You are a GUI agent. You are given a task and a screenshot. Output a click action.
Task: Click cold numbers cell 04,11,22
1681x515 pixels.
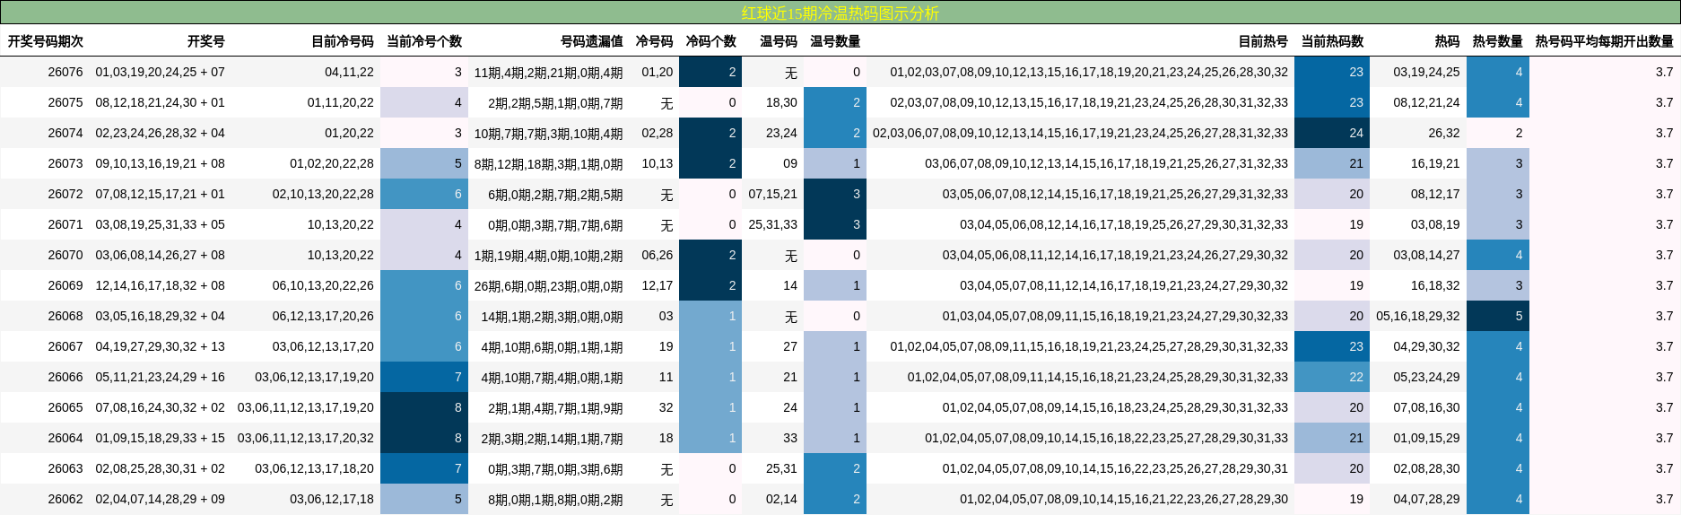click(349, 72)
